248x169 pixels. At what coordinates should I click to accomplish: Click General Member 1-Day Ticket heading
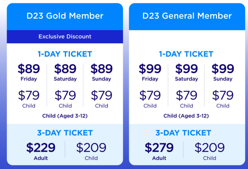click(x=186, y=54)
